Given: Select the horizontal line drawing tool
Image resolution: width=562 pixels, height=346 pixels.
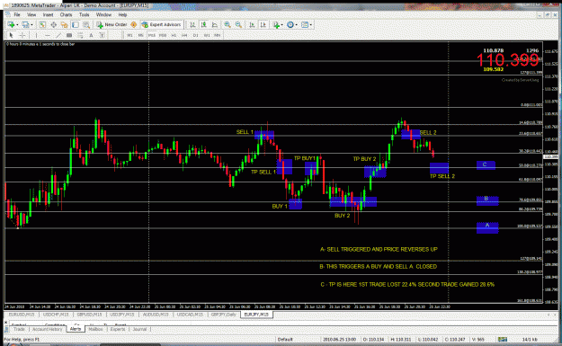Looking at the screenshot, I should [x=48, y=35].
